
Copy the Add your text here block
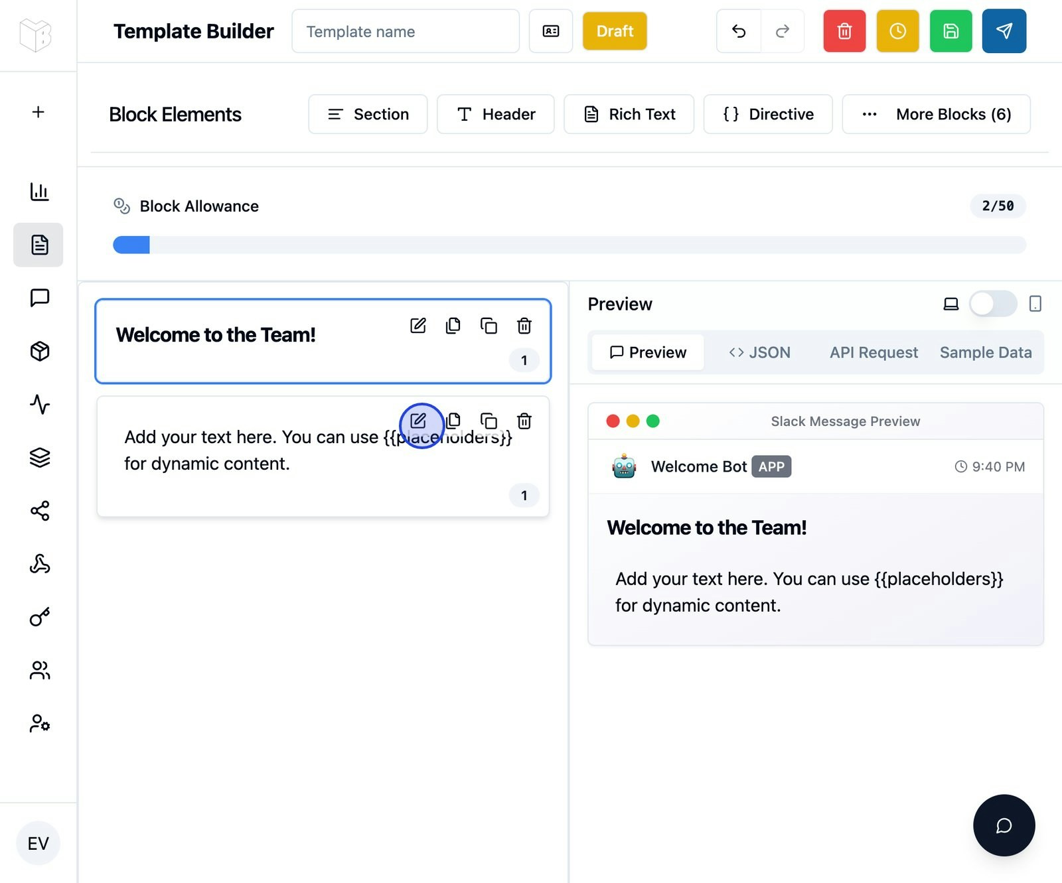click(x=453, y=421)
